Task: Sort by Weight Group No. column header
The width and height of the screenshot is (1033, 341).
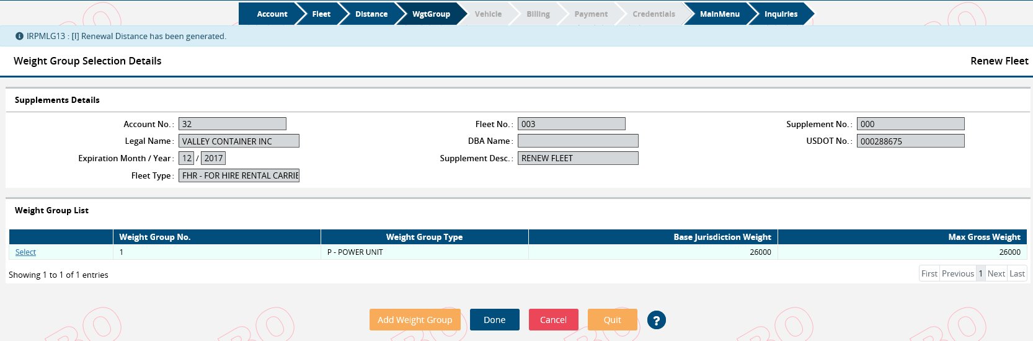Action: click(155, 237)
